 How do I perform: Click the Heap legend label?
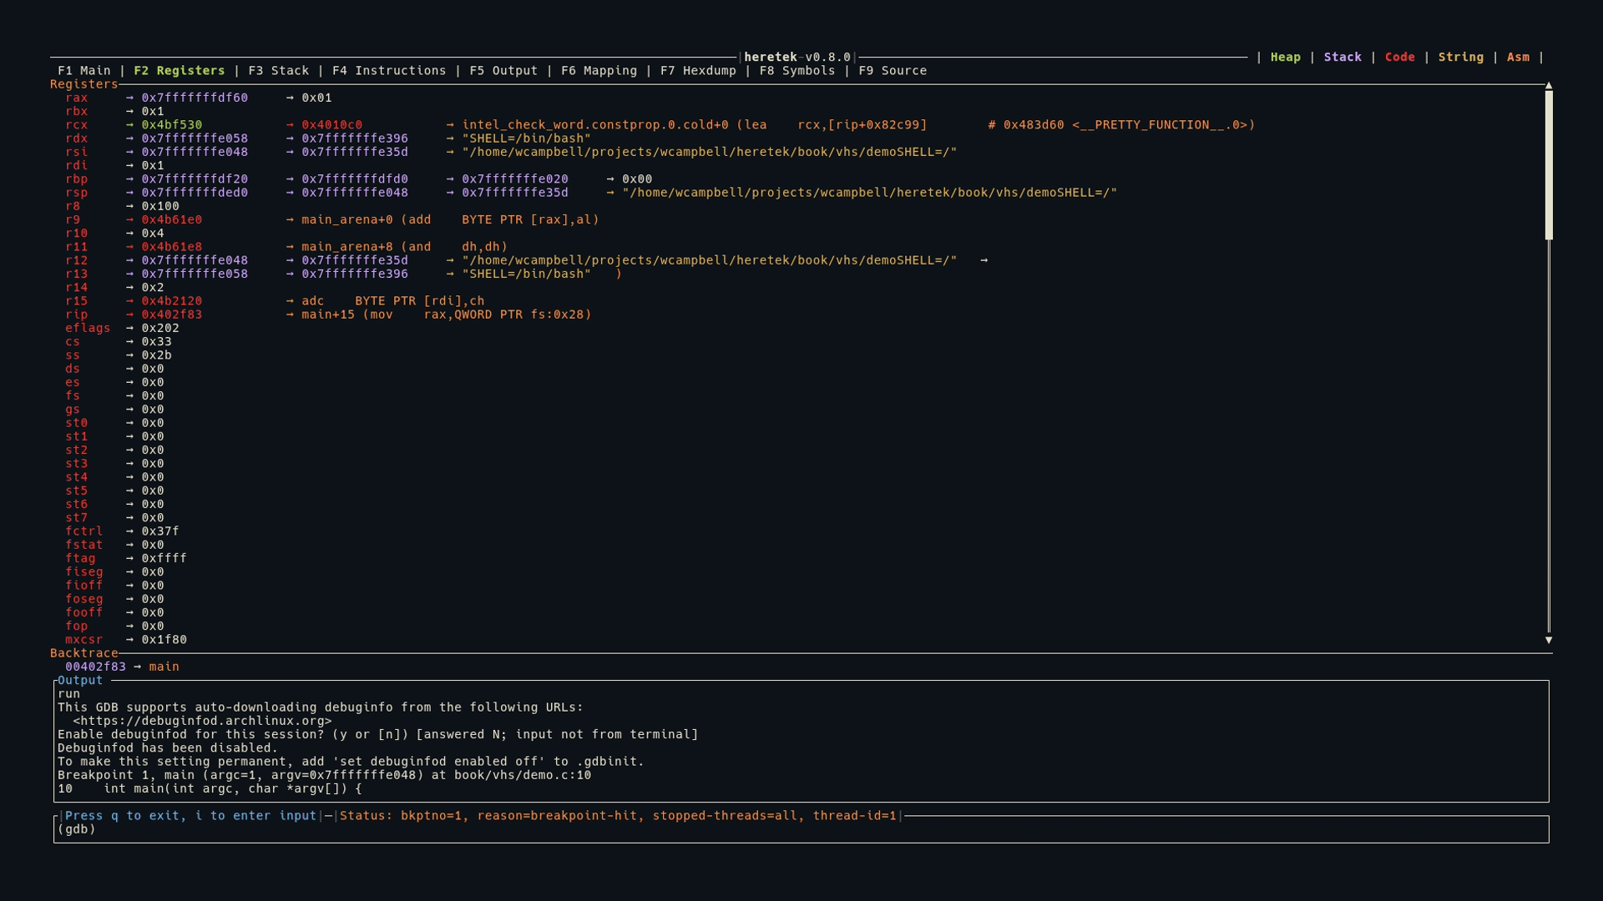pyautogui.click(x=1286, y=58)
